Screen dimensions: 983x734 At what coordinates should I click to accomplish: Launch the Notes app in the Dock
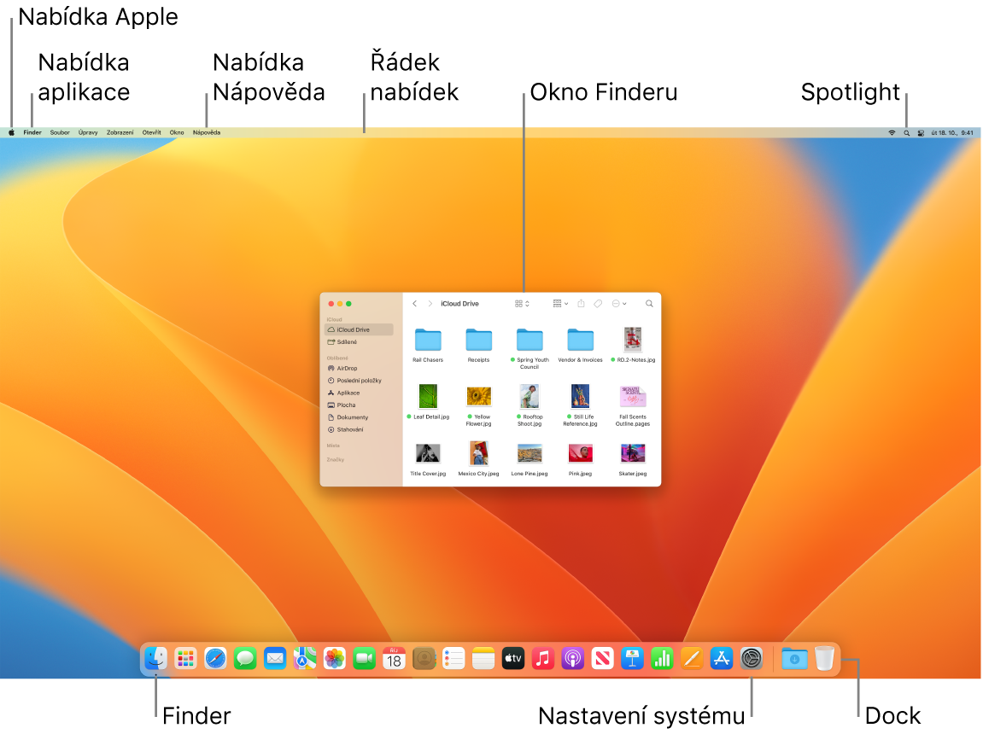pos(483,658)
